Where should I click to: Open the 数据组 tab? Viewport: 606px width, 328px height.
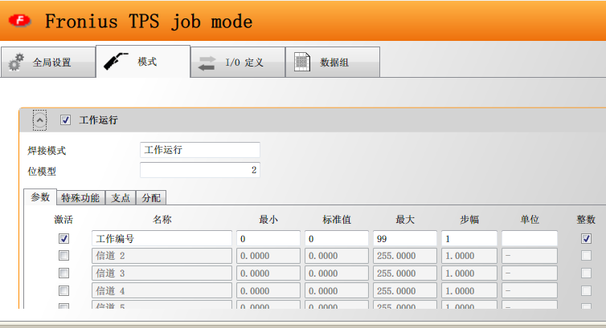[333, 62]
